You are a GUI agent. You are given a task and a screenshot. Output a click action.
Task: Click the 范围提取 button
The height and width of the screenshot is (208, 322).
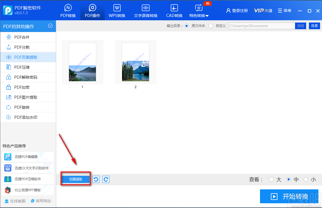pyautogui.click(x=75, y=179)
